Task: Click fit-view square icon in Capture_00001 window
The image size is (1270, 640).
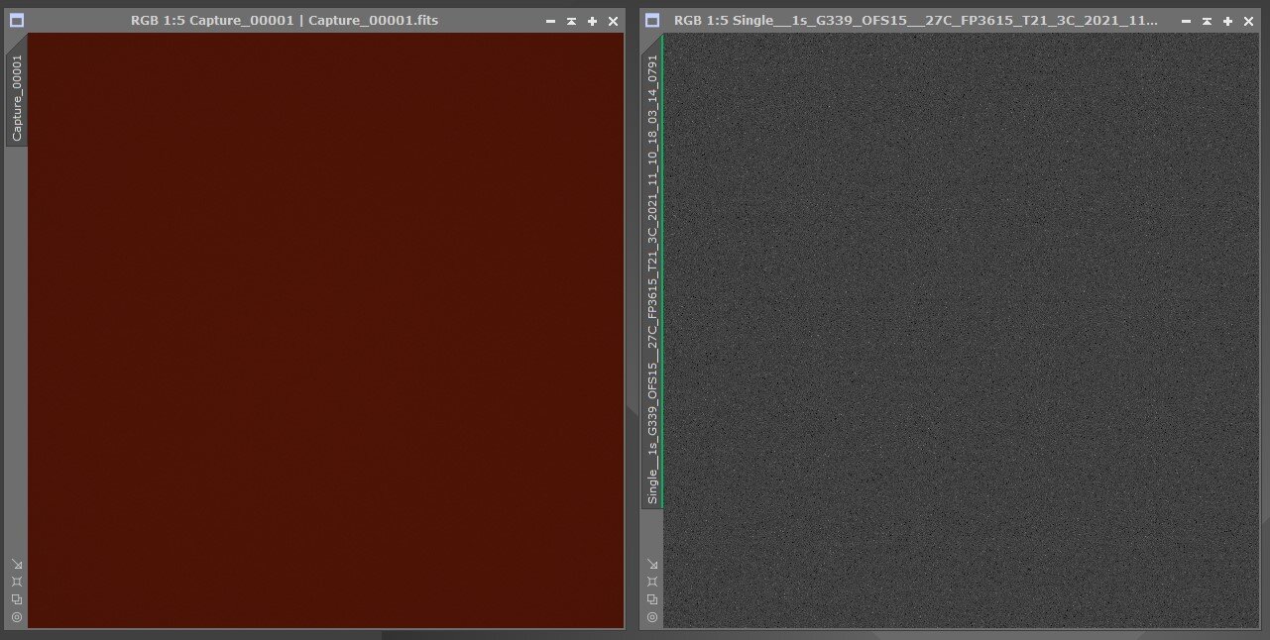Action: (x=17, y=582)
